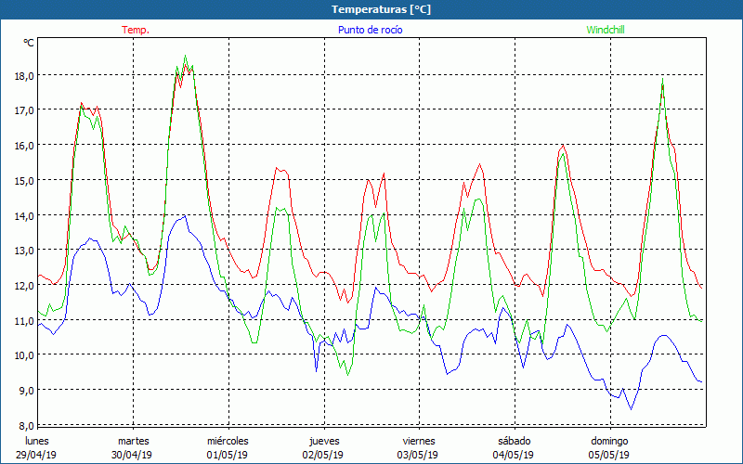Screen dimensions: 743x464
Task: Click the sábado day label
Action: pyautogui.click(x=515, y=441)
